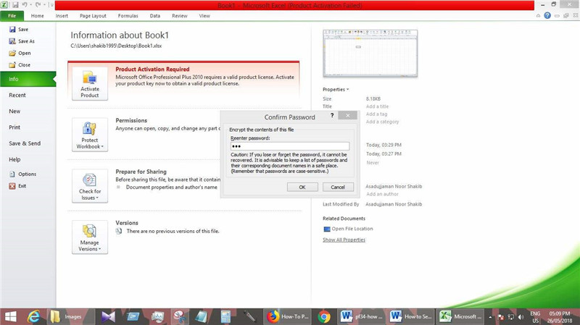The width and height of the screenshot is (580, 325).
Task: Click the Close workbook icon in sidebar
Action: coord(12,64)
